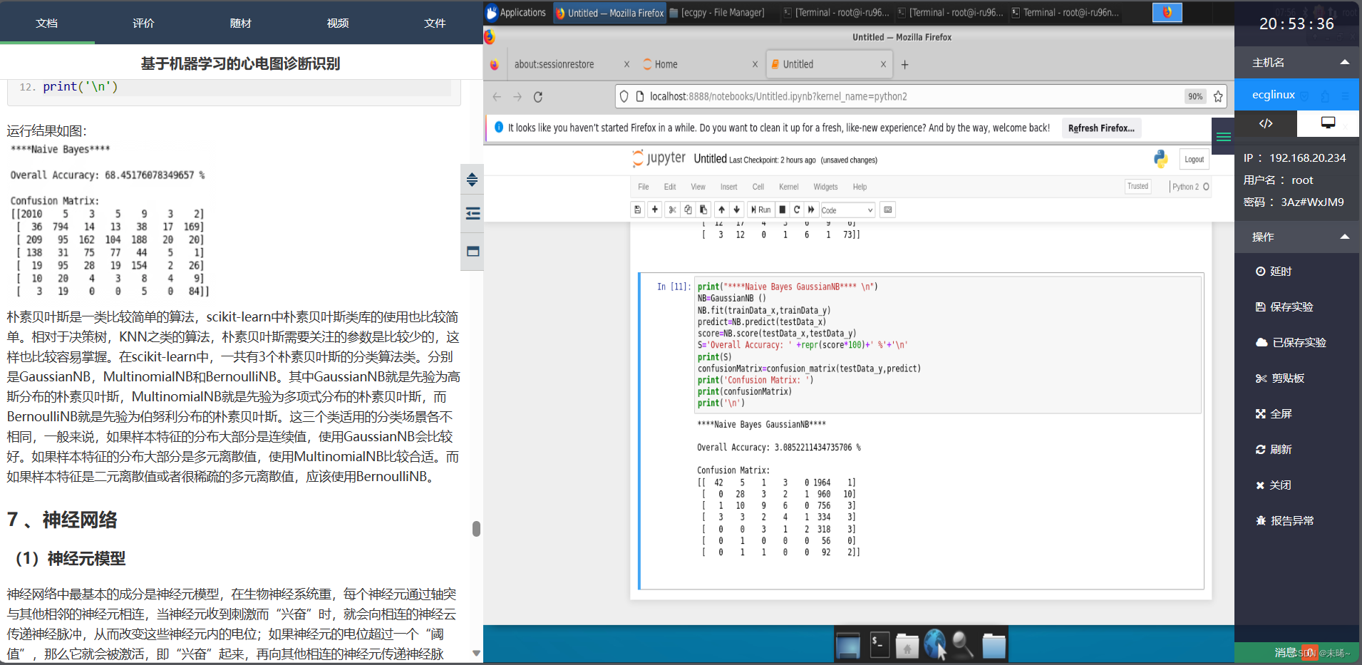Switch to the 文档 tab
The image size is (1362, 665).
click(x=47, y=23)
